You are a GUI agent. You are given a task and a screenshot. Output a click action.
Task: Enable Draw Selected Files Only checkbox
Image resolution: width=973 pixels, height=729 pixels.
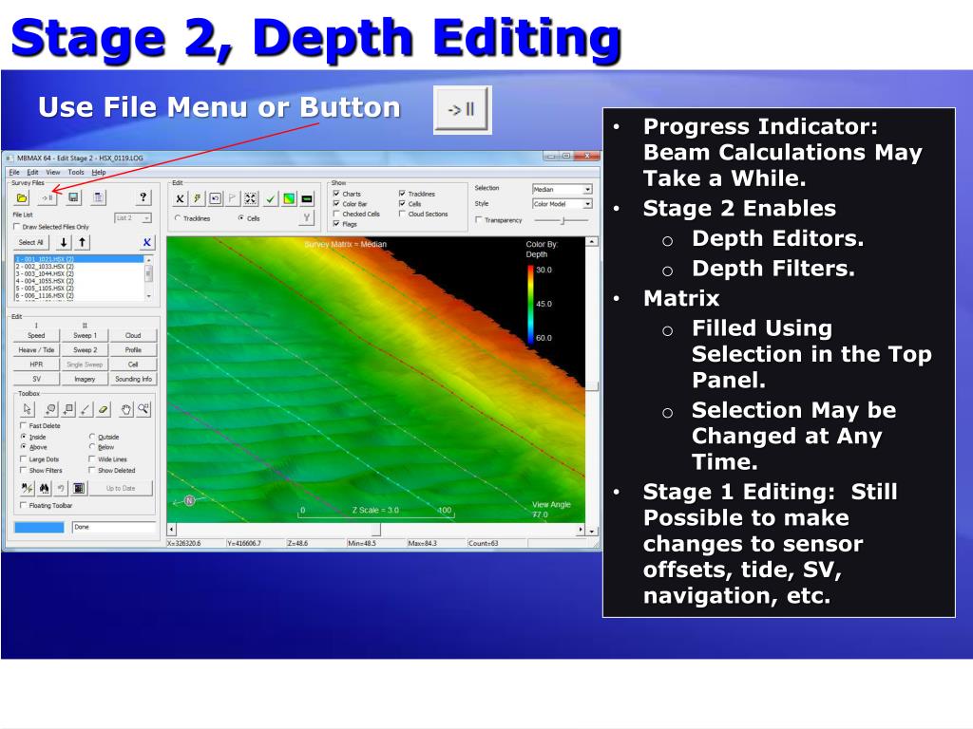[x=17, y=227]
